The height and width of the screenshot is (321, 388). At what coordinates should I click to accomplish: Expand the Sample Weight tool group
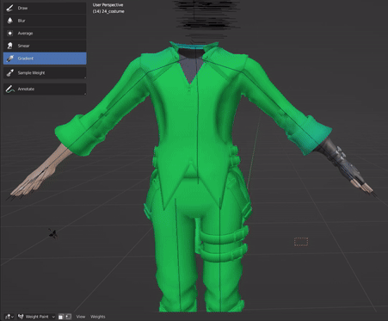[x=85, y=77]
